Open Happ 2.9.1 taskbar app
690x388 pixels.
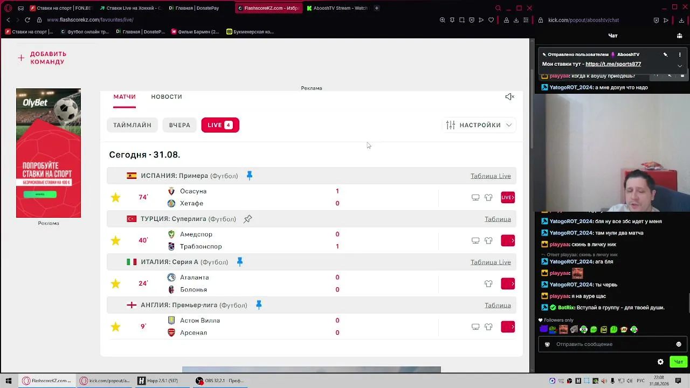pyautogui.click(x=158, y=381)
